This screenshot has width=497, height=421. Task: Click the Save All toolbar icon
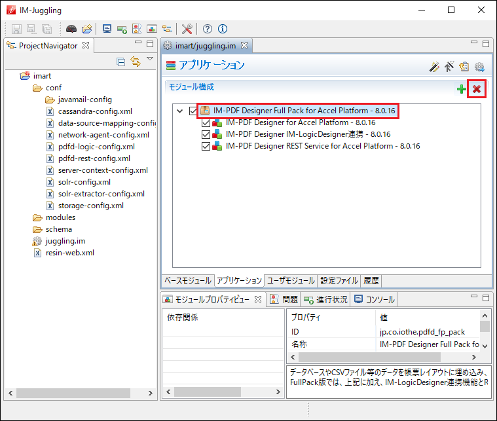[46, 29]
